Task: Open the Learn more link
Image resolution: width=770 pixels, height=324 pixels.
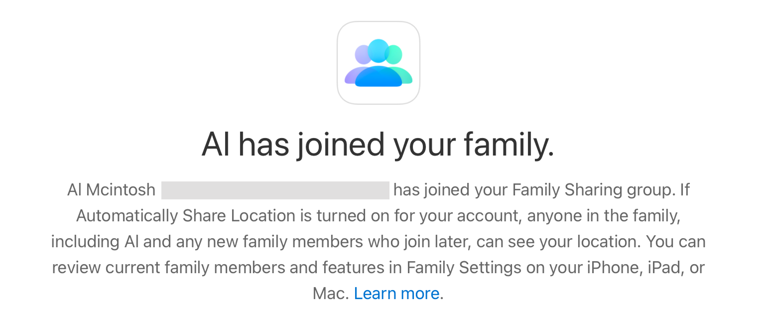Action: click(x=396, y=293)
